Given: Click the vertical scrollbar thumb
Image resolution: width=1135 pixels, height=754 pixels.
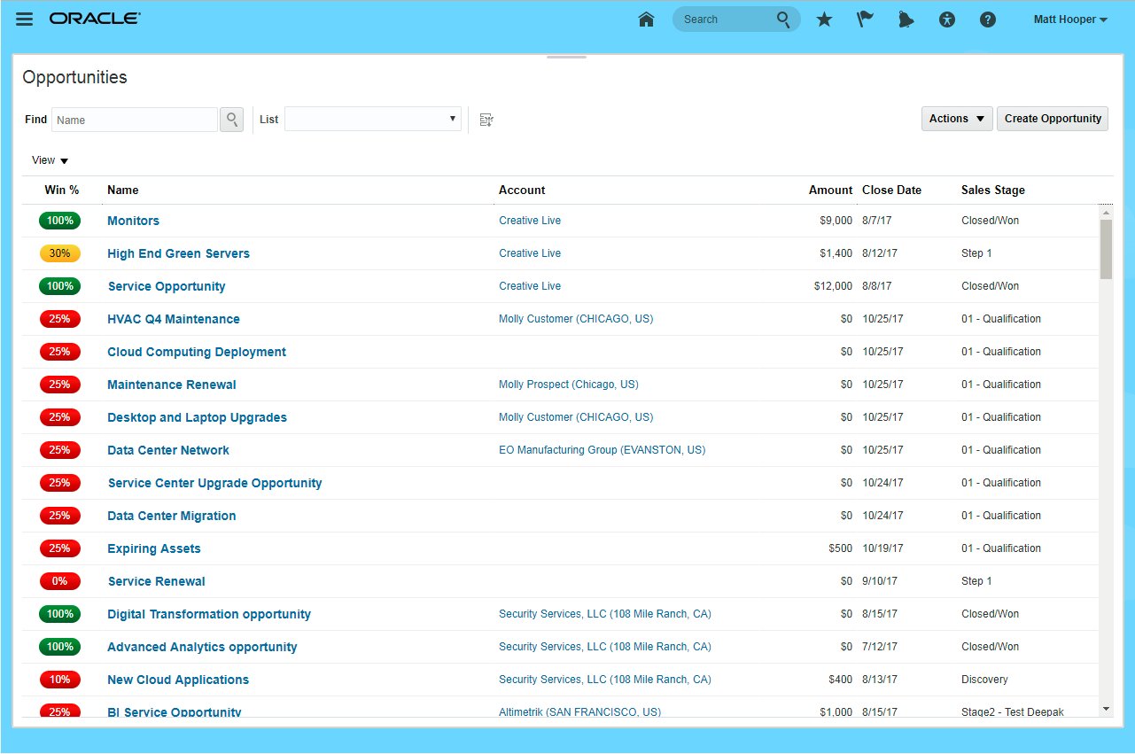Looking at the screenshot, I should (1106, 249).
